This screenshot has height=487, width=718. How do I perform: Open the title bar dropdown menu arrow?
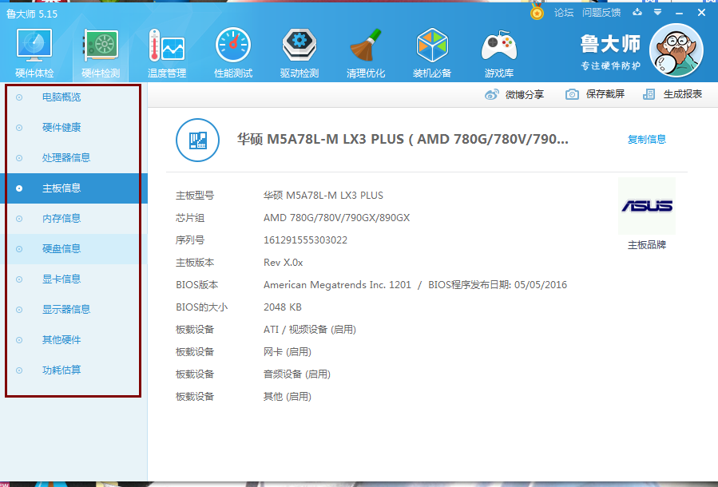point(657,12)
